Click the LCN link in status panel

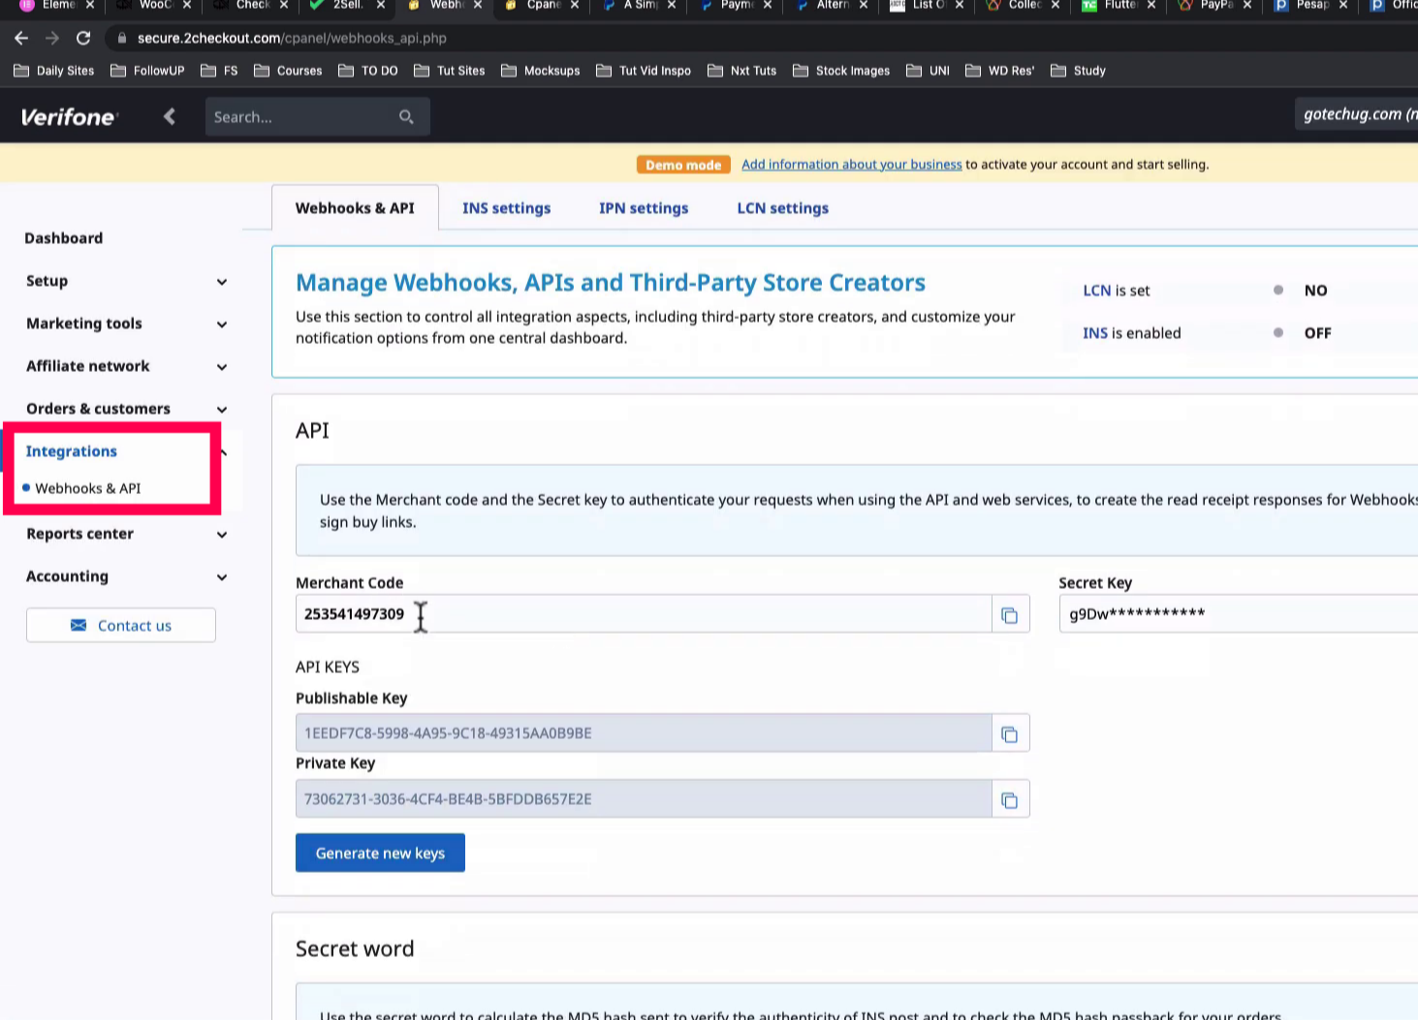1097,291
